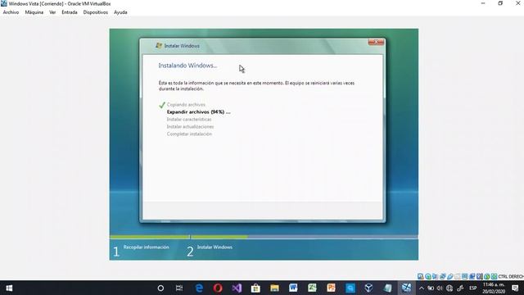This screenshot has height=295, width=524.
Task: Click the 'Instalar características' step
Action: pos(189,120)
